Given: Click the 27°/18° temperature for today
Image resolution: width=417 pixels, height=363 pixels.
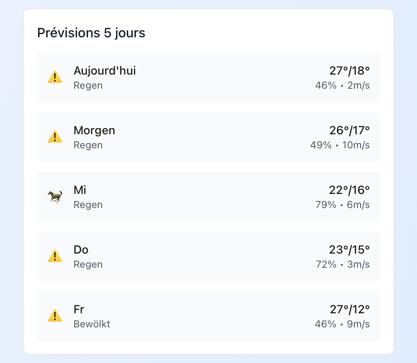Looking at the screenshot, I should point(349,71).
